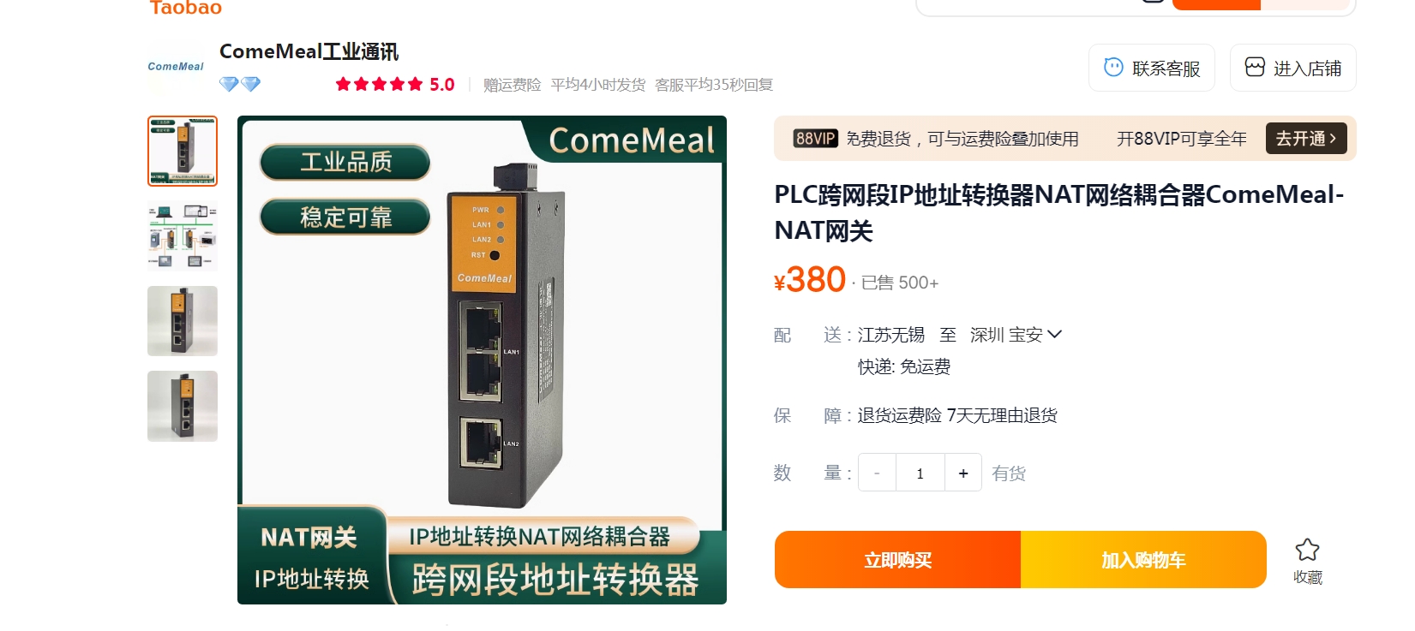
Task: Select the fourth product photo thumbnail
Action: pyautogui.click(x=183, y=406)
